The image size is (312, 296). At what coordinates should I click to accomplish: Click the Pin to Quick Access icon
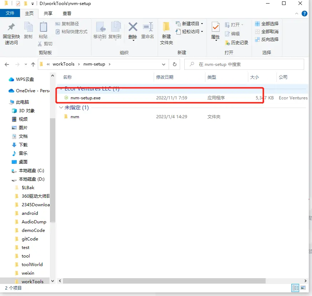(x=11, y=27)
